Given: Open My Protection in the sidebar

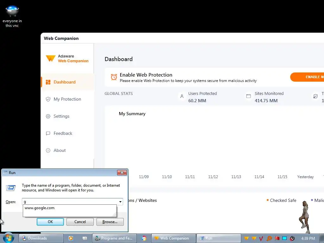Looking at the screenshot, I should tap(67, 99).
